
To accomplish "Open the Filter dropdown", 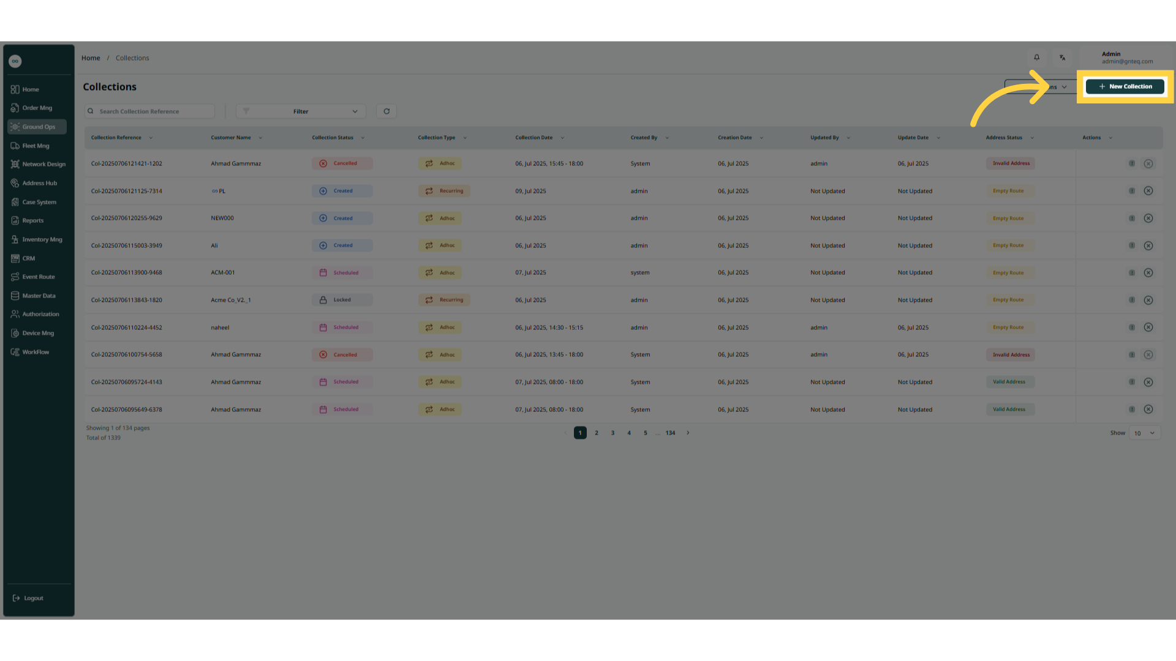I will click(x=301, y=111).
